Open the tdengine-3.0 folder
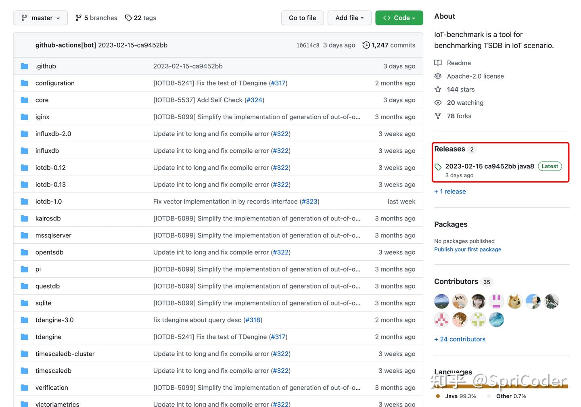 [54, 320]
